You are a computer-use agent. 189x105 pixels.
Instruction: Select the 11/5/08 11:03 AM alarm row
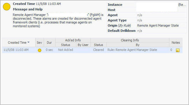(x=92, y=50)
